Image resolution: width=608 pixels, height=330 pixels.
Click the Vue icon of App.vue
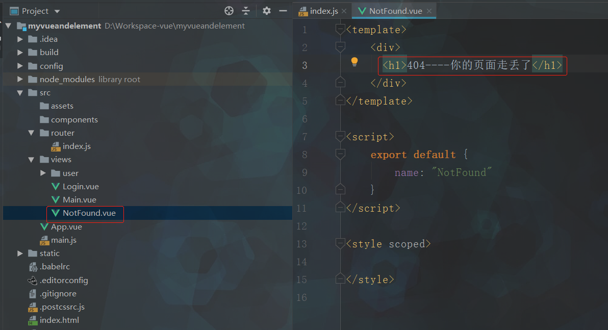click(x=44, y=226)
